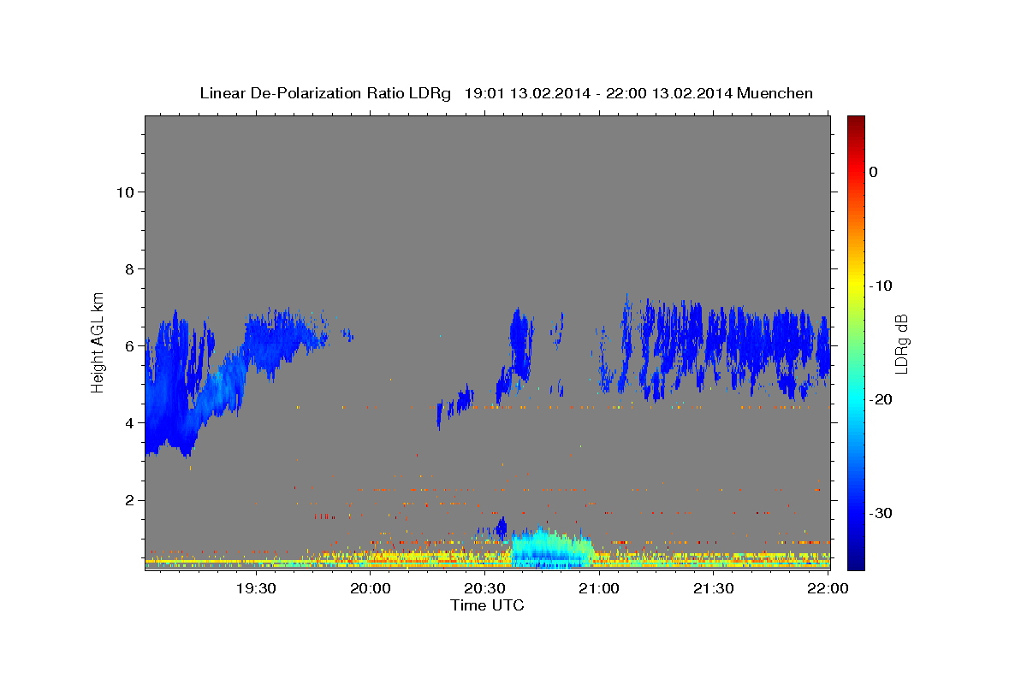Click the 20:00 time tick label

[x=371, y=588]
